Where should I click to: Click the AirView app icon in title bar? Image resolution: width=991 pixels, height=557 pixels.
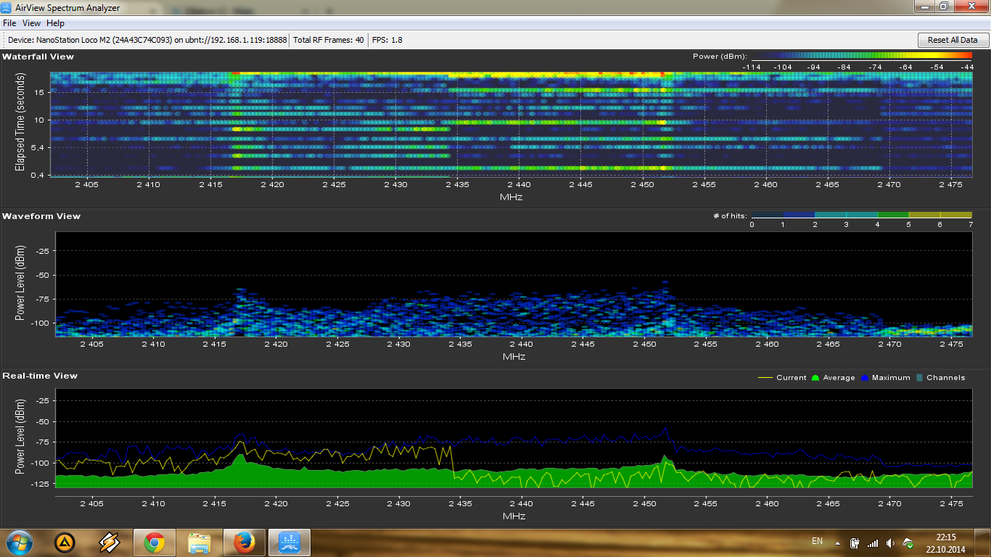pos(8,7)
